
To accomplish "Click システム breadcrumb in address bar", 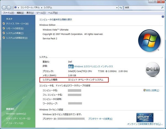I will coord(48,7).
